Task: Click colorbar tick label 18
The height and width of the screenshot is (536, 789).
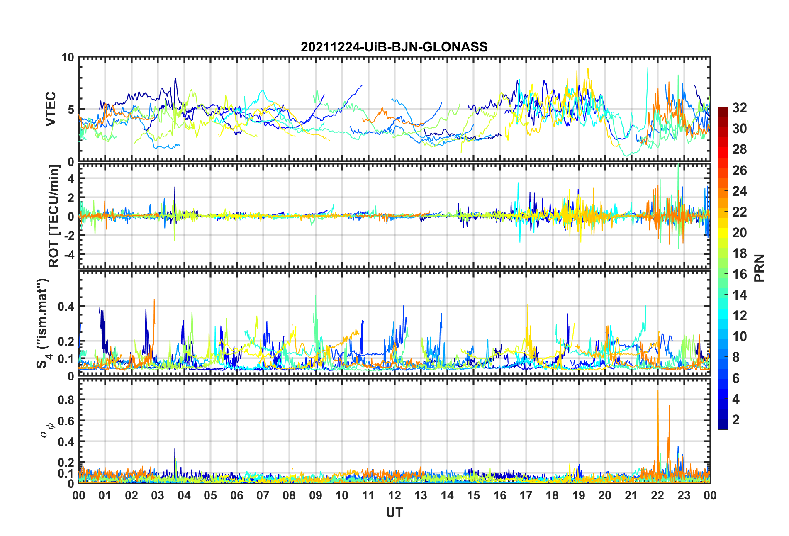Action: [x=739, y=253]
